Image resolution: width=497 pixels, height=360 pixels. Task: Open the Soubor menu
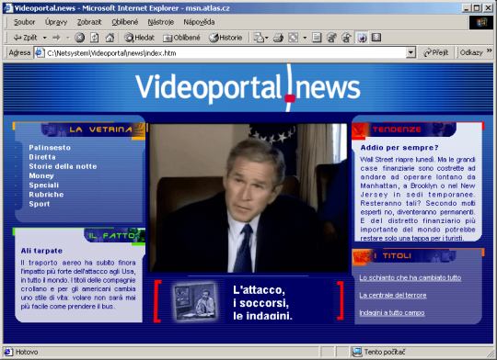[25, 22]
